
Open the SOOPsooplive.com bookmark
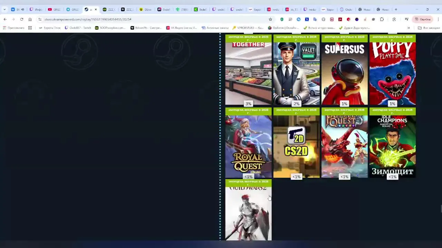tap(110, 28)
